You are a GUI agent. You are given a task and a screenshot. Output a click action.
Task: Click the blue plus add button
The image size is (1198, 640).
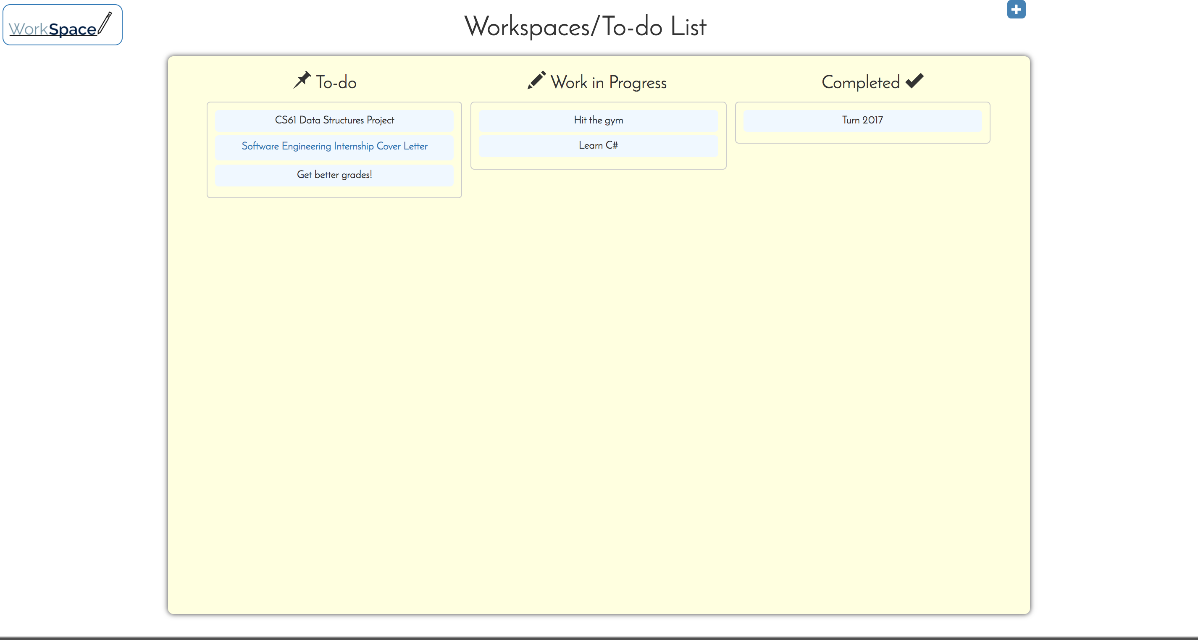click(1016, 9)
